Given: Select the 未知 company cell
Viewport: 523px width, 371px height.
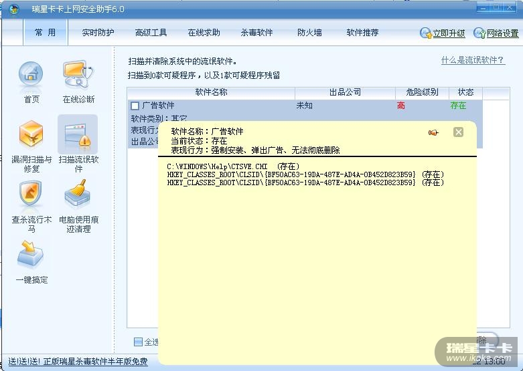Looking at the screenshot, I should [304, 106].
